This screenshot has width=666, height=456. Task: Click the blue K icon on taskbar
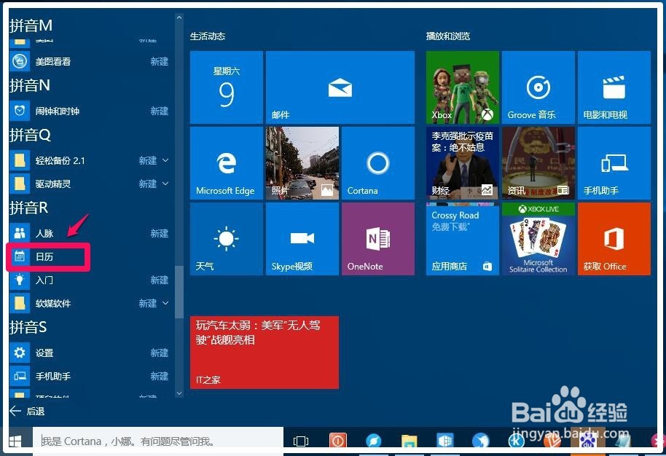click(516, 441)
